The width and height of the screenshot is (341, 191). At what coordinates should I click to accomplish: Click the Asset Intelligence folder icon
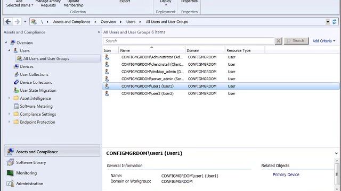click(16, 98)
